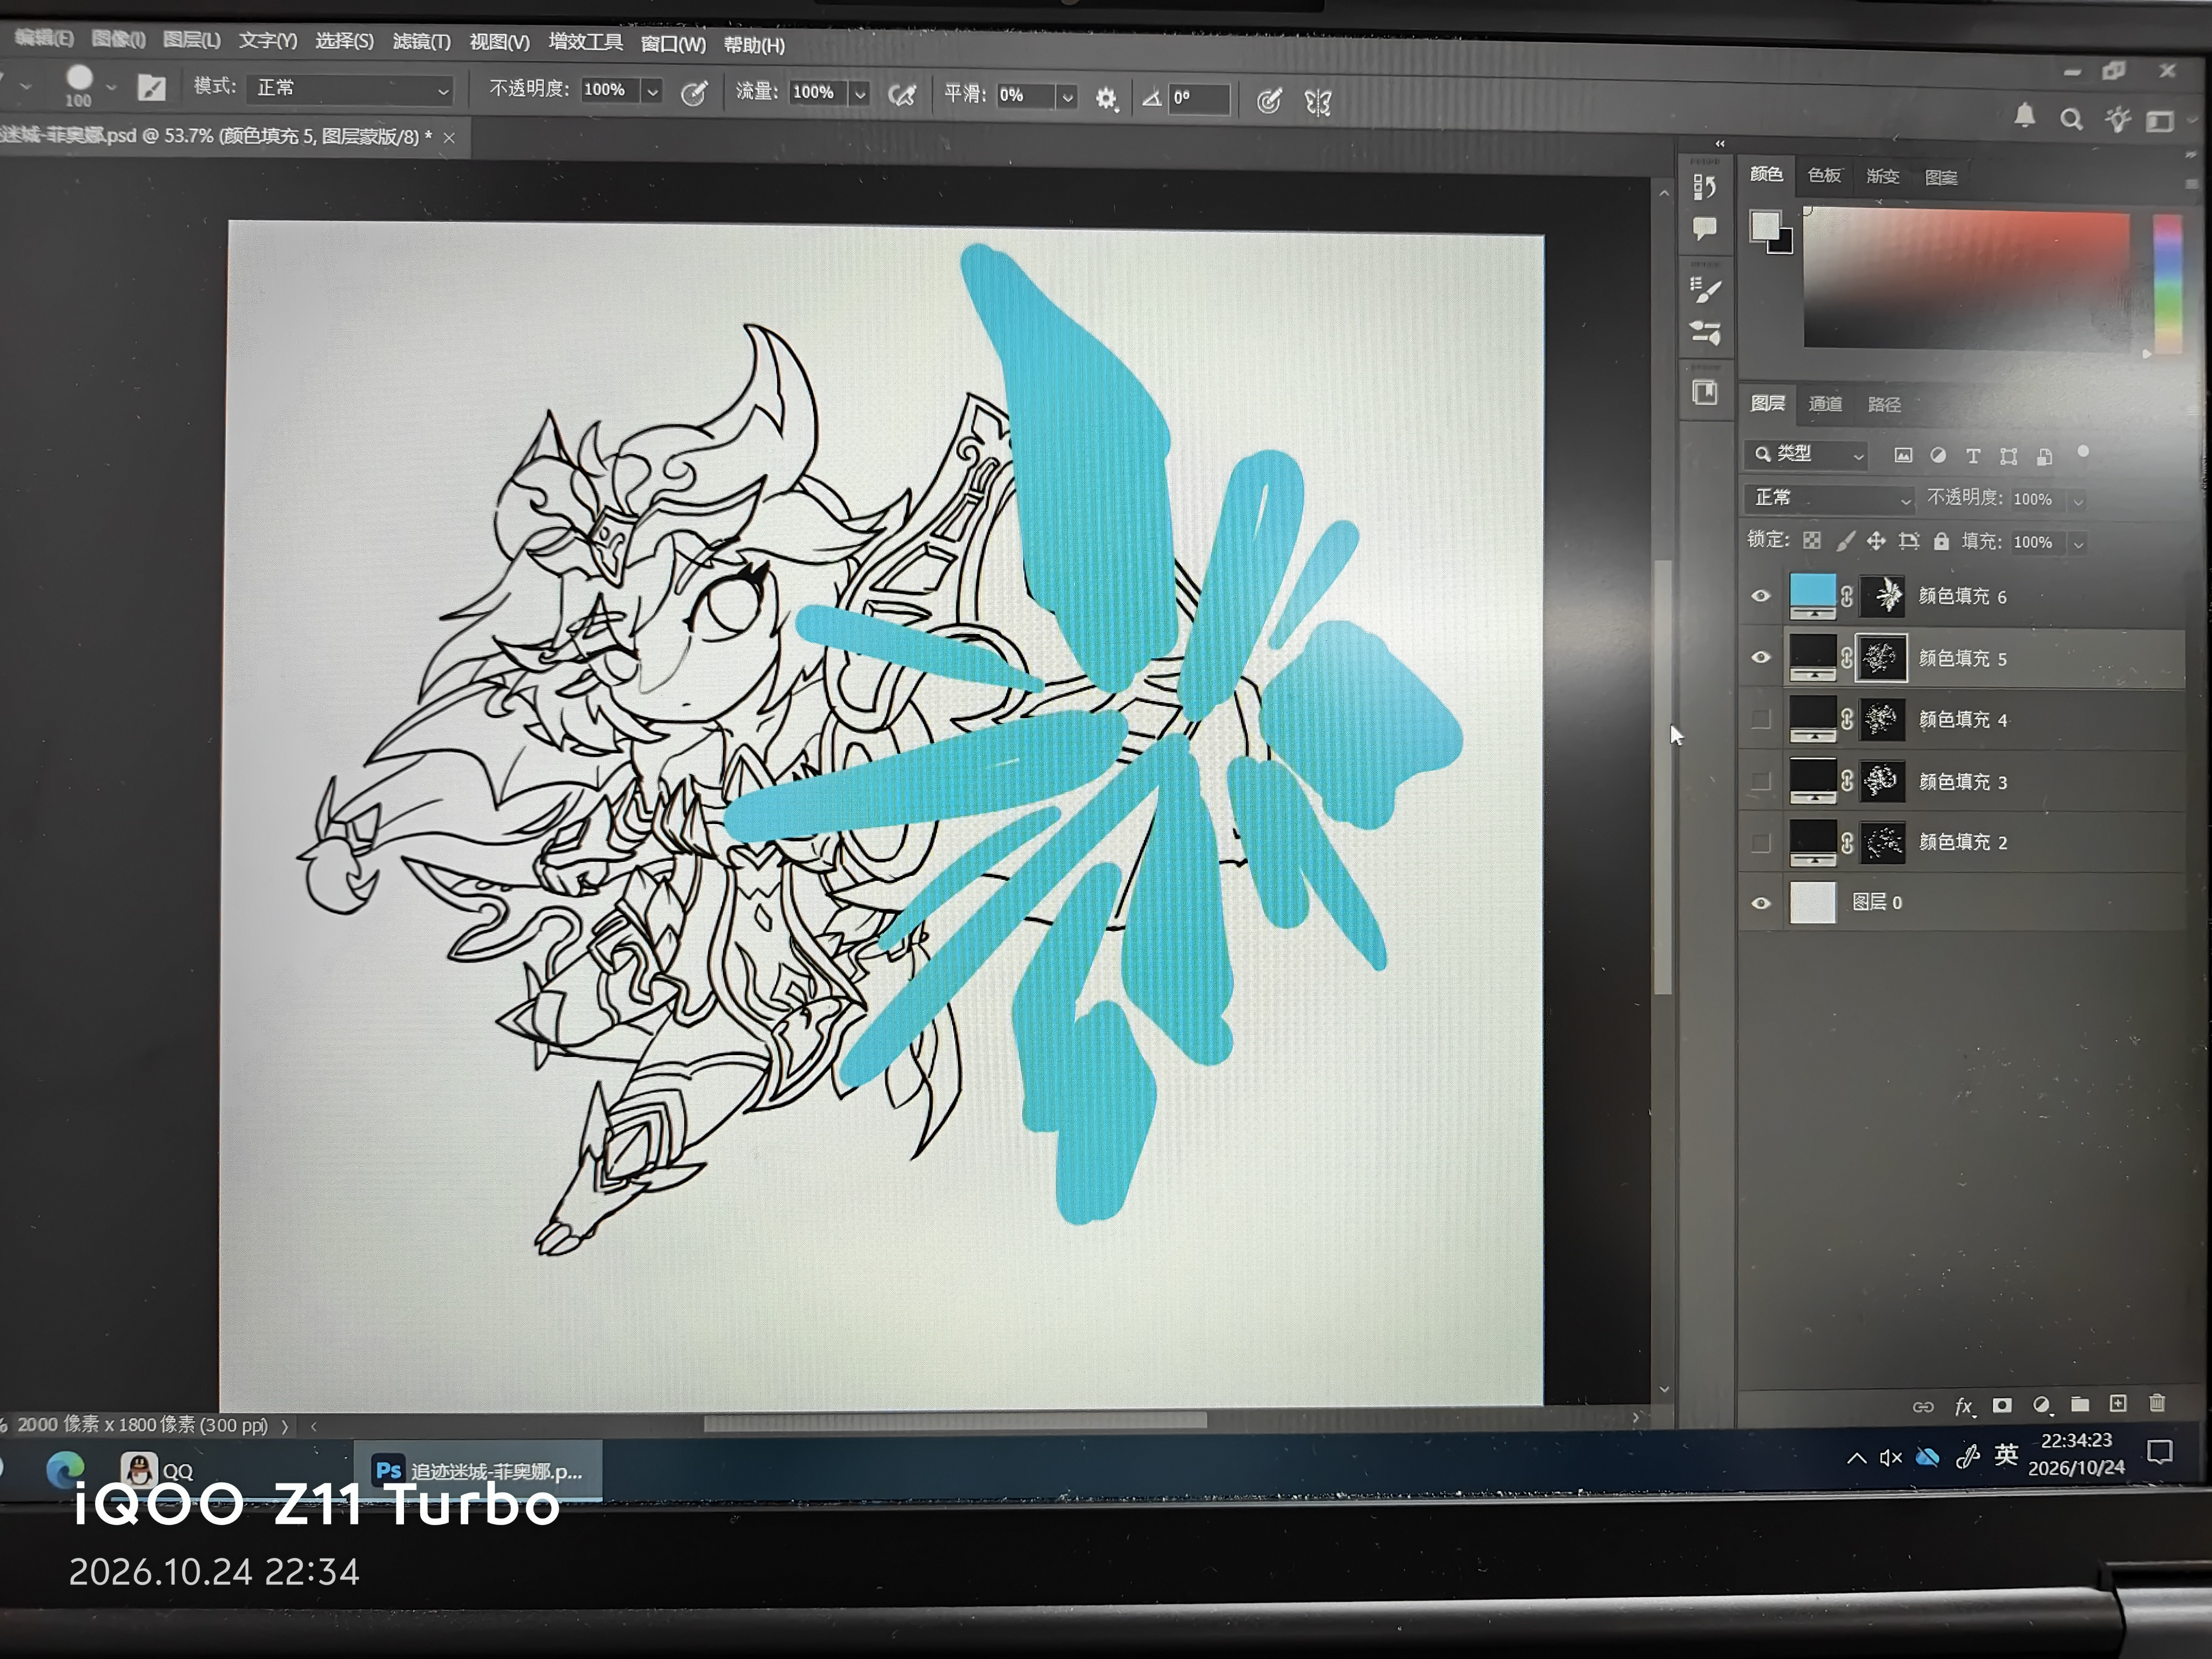Expand brush 不透明度 dropdown arrow in options bar
Screen dimensions: 2212x1659
652,92
